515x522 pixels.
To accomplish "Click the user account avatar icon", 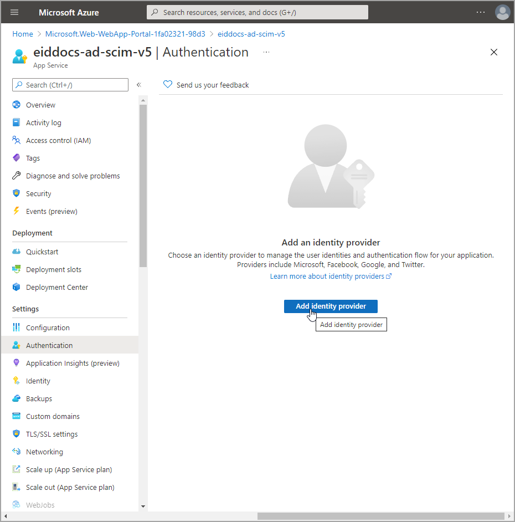I will (x=502, y=12).
